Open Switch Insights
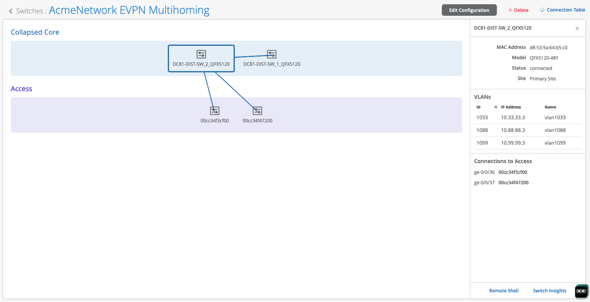The height and width of the screenshot is (302, 590). (x=549, y=291)
